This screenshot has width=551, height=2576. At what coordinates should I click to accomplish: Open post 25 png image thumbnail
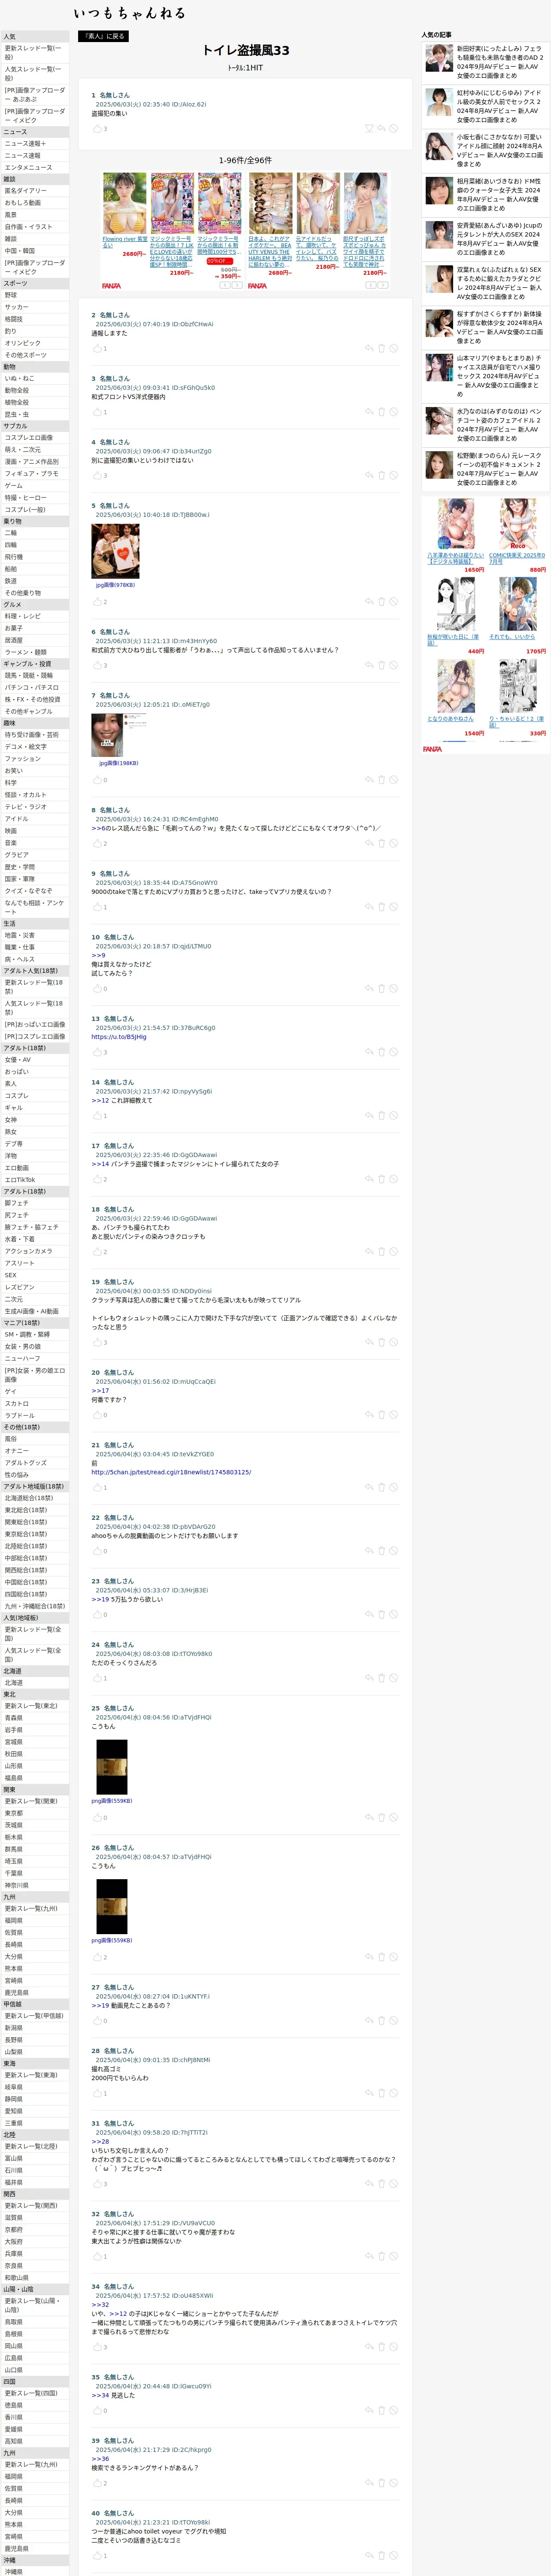pyautogui.click(x=112, y=1767)
